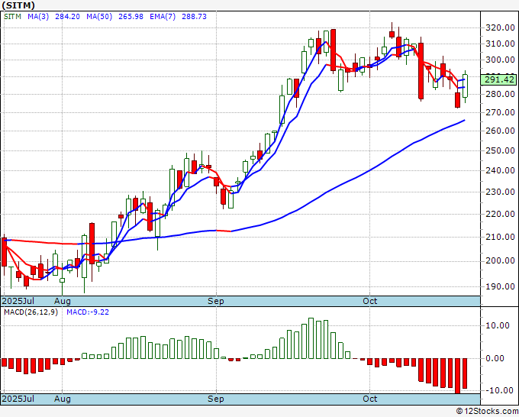Screen dimensions: 519x417
Task: Click the rightmost red MACD histogram bar
Action: [x=465, y=373]
